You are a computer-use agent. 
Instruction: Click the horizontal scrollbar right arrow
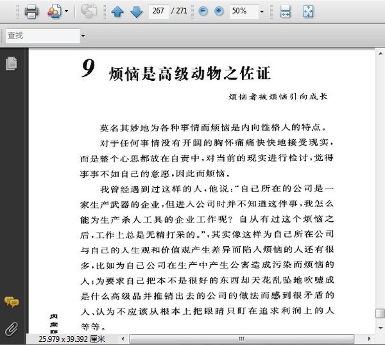(x=370, y=339)
